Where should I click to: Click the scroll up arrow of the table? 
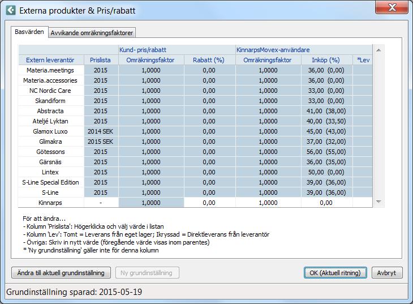pos(378,50)
